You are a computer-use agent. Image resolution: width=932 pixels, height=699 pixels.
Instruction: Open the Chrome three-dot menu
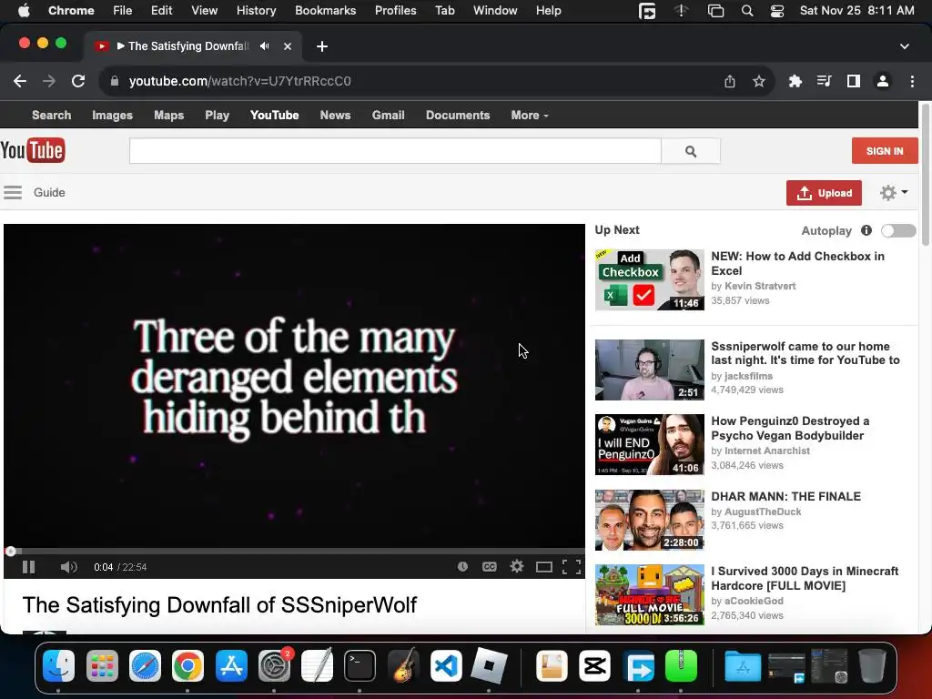pyautogui.click(x=912, y=81)
